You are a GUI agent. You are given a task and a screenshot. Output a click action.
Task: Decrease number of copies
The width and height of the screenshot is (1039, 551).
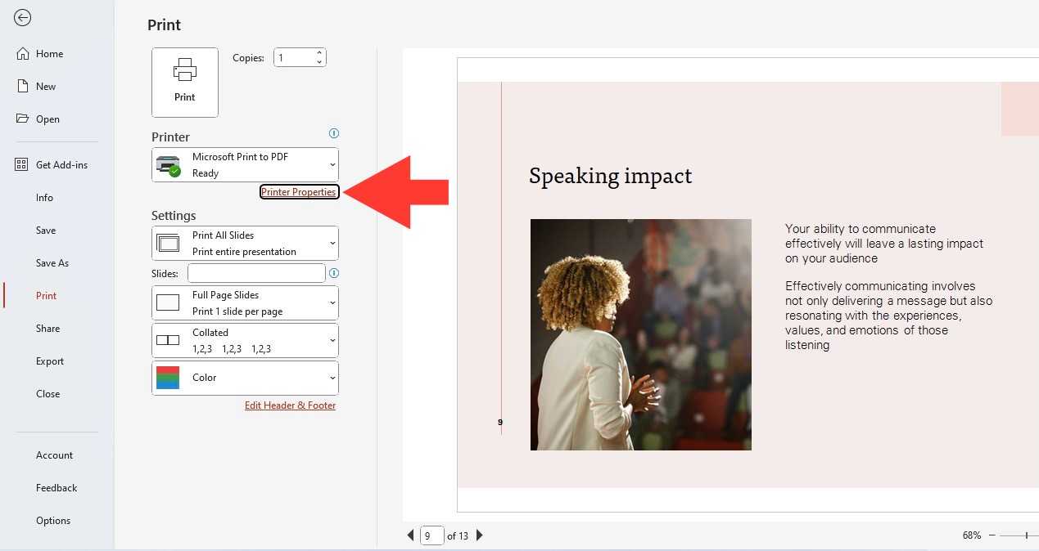[319, 62]
